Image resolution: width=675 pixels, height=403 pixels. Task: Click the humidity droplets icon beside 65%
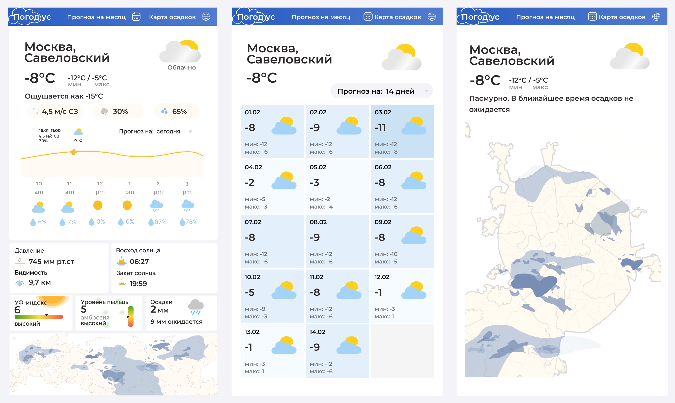pos(164,111)
